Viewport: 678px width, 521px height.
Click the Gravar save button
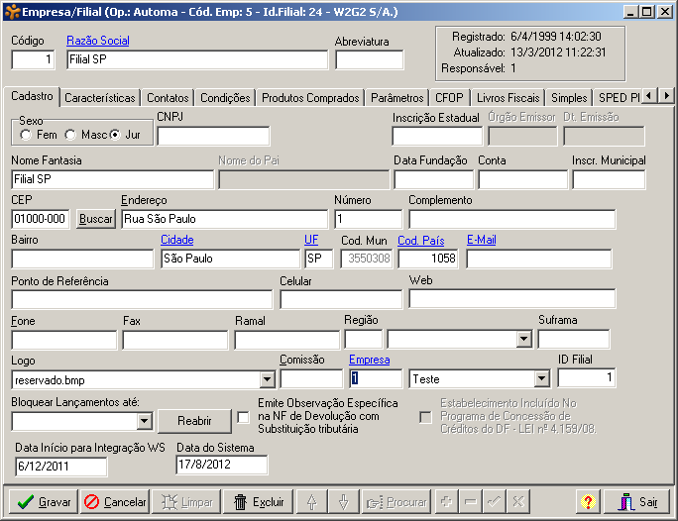click(44, 501)
